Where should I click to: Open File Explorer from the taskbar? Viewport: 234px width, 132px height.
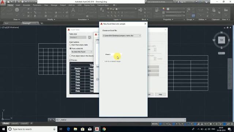(76, 129)
